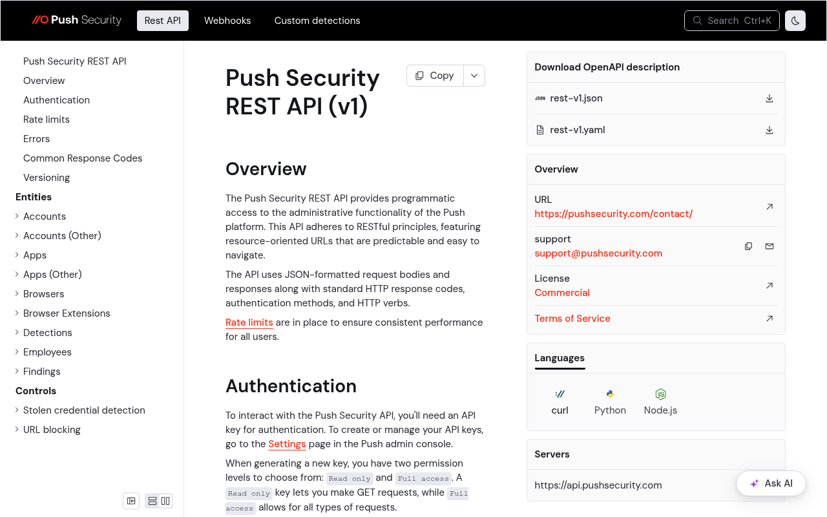Open the Terms of Service link
Image resolution: width=827 pixels, height=517 pixels.
[x=572, y=319]
